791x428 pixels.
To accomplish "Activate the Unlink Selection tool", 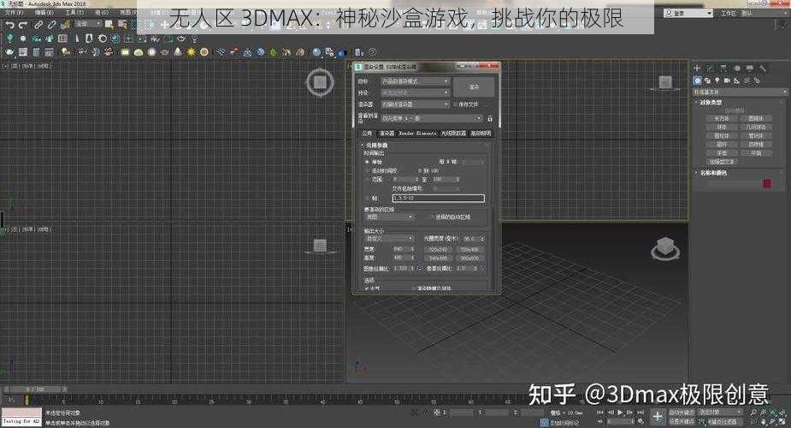I will coord(52,24).
